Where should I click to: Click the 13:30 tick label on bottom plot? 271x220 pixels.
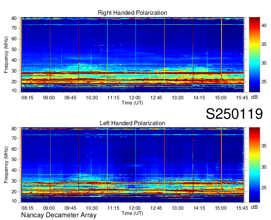[178, 208]
